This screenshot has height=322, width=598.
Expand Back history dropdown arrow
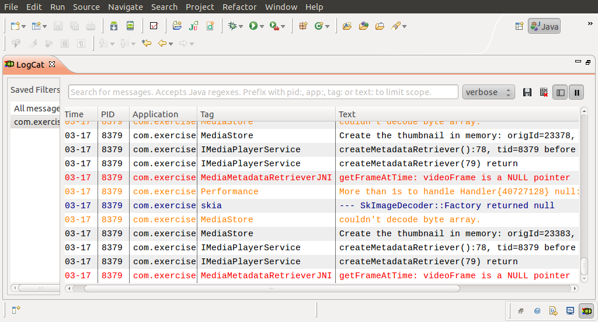pyautogui.click(x=171, y=44)
